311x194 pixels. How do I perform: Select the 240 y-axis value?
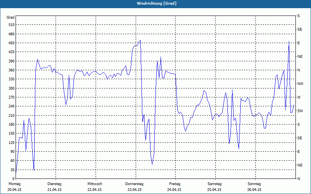pyautogui.click(x=12, y=106)
